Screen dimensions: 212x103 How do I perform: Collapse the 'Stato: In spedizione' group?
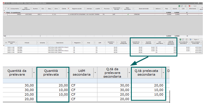(5, 13)
